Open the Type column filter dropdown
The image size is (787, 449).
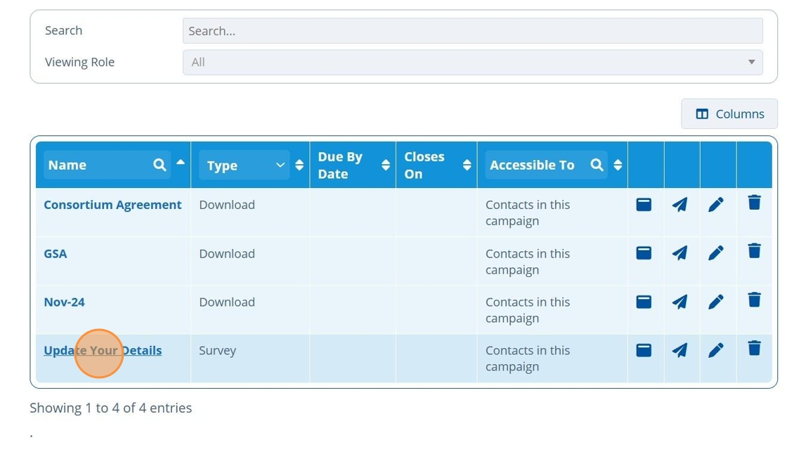[244, 166]
